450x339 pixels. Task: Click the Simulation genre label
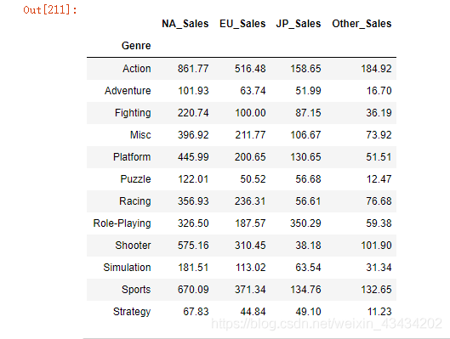point(127,268)
